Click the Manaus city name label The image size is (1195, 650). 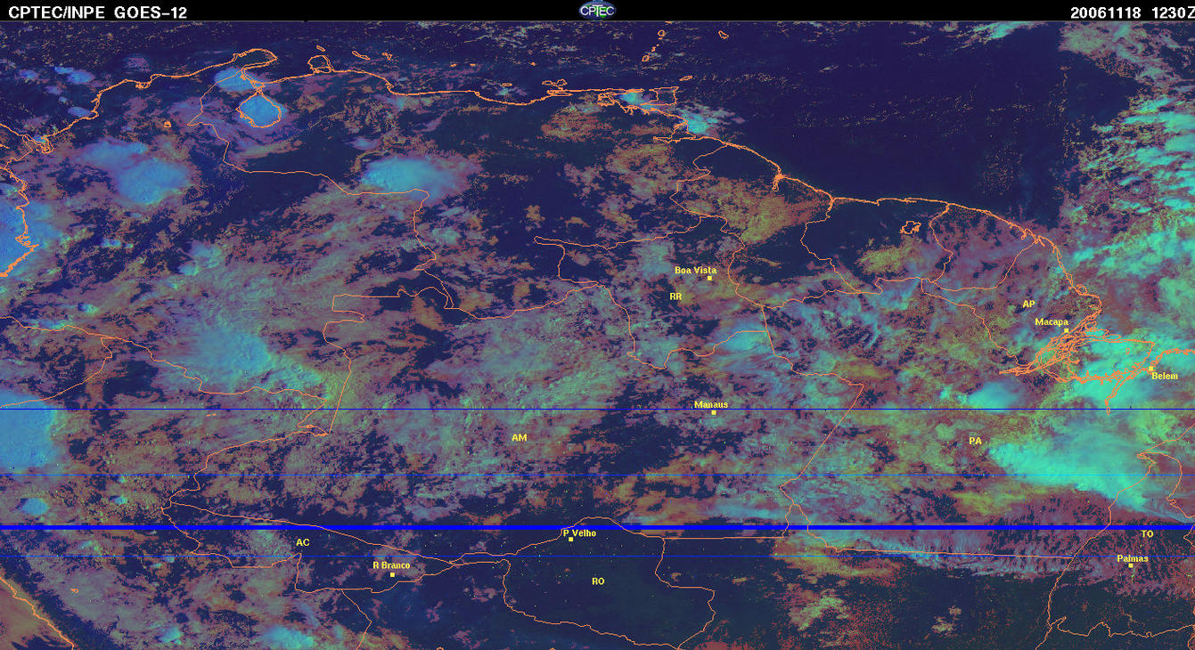pyautogui.click(x=711, y=404)
